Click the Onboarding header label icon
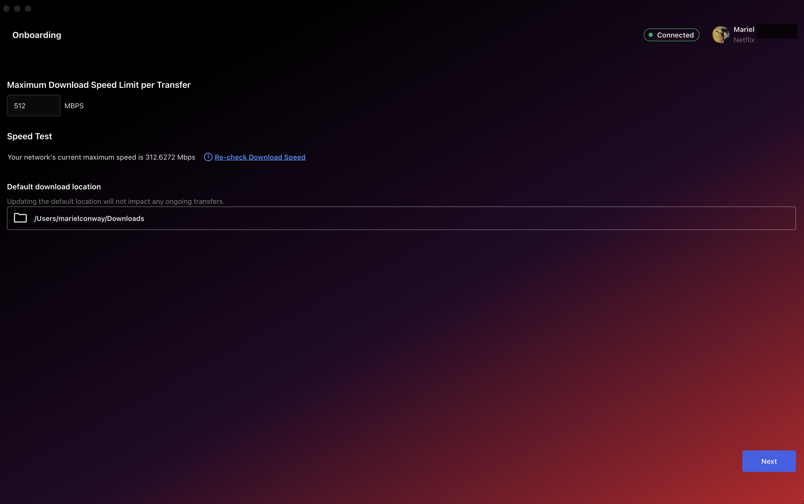 pos(37,35)
